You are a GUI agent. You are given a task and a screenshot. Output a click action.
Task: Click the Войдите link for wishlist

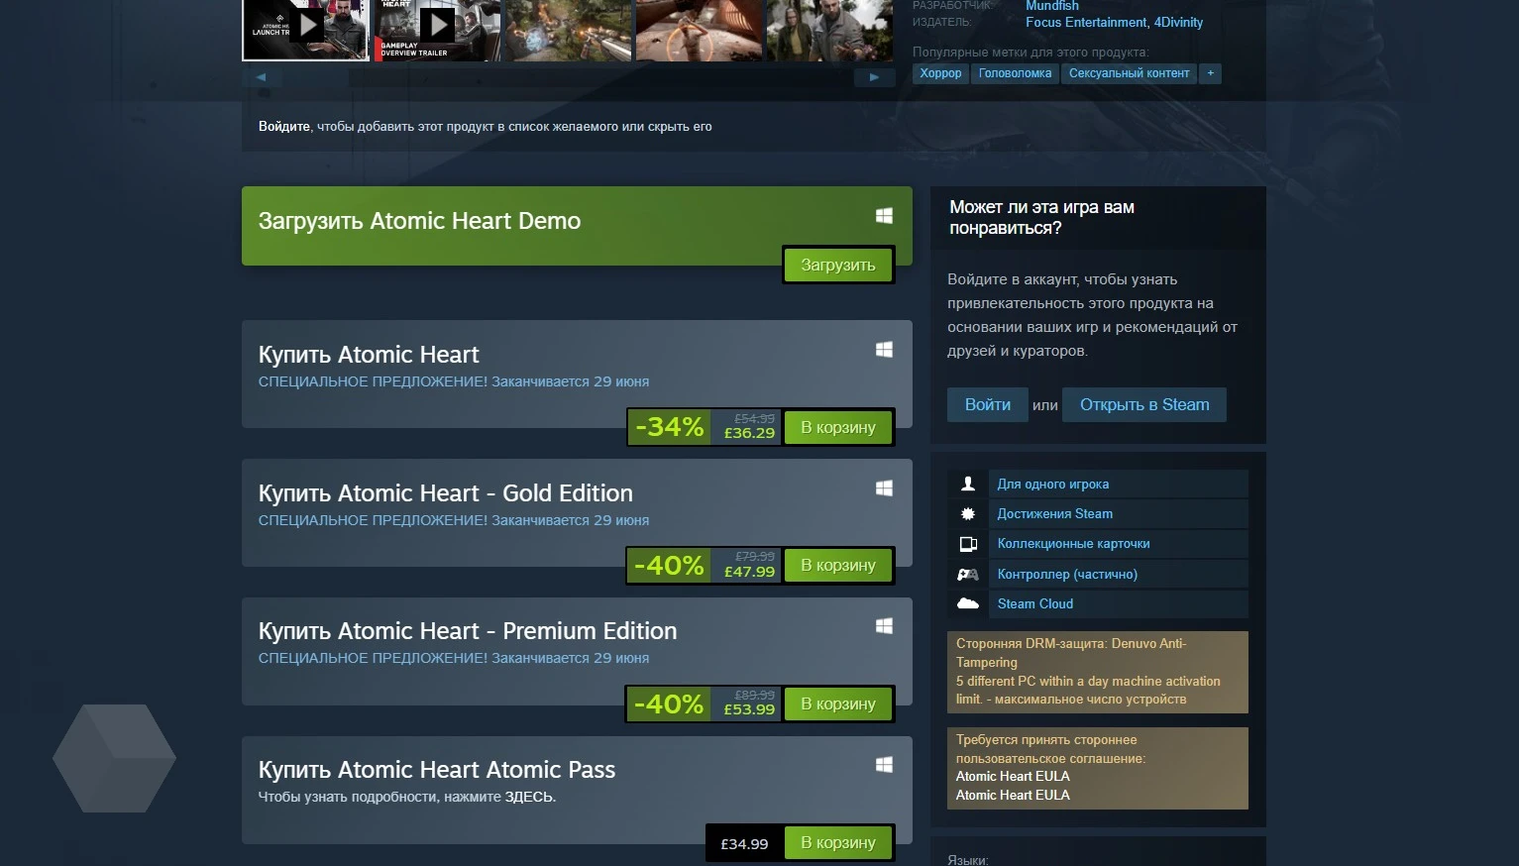(284, 127)
